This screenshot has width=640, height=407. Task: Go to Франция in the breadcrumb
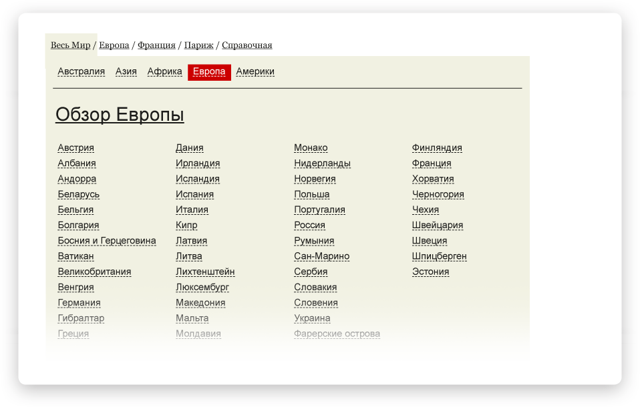pos(156,45)
